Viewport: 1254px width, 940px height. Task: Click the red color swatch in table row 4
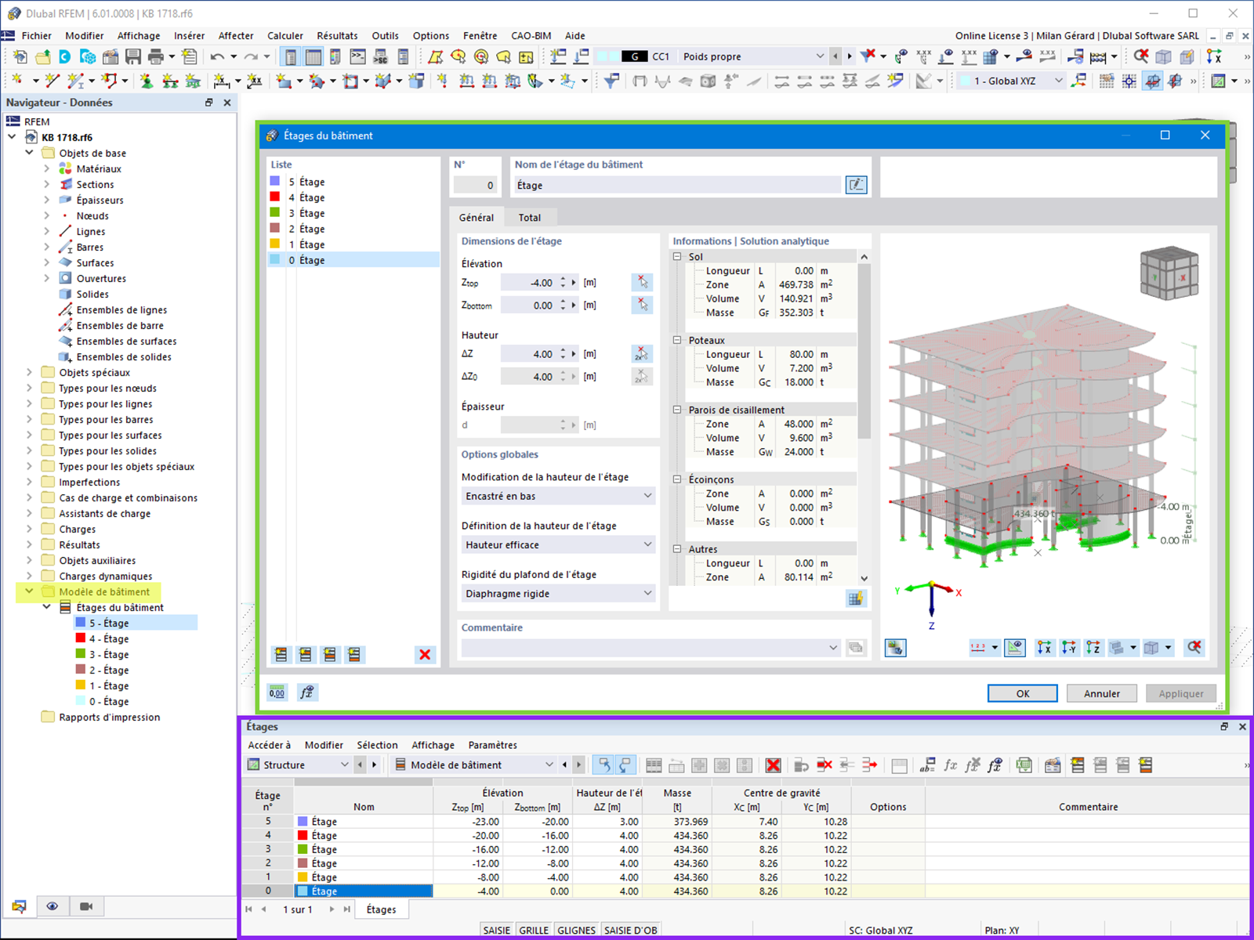[x=303, y=835]
